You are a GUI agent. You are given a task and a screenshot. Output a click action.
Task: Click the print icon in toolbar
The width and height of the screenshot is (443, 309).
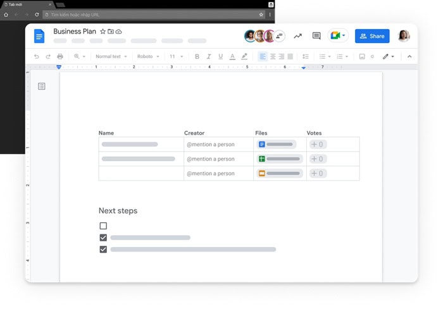(x=60, y=56)
